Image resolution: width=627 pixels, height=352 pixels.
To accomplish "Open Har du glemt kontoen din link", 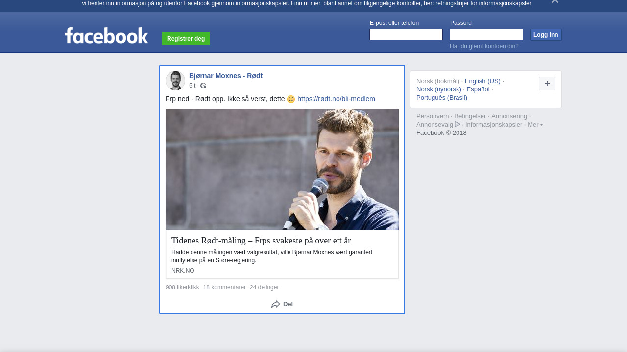I will pyautogui.click(x=484, y=46).
